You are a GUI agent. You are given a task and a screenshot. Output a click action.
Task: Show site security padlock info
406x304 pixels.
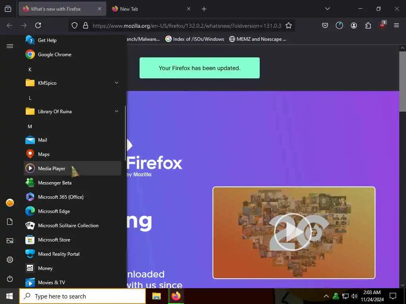click(86, 25)
